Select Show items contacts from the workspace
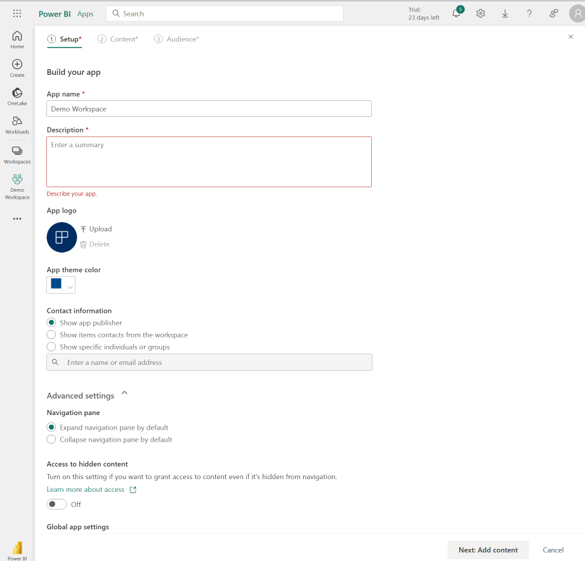Image resolution: width=585 pixels, height=561 pixels. coord(51,334)
